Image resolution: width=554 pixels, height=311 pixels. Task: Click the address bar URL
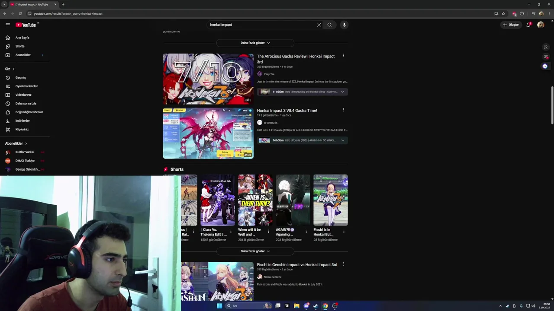pos(68,13)
